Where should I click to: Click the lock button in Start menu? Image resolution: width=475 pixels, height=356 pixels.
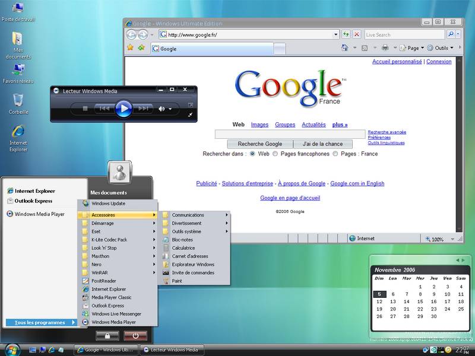click(x=107, y=336)
